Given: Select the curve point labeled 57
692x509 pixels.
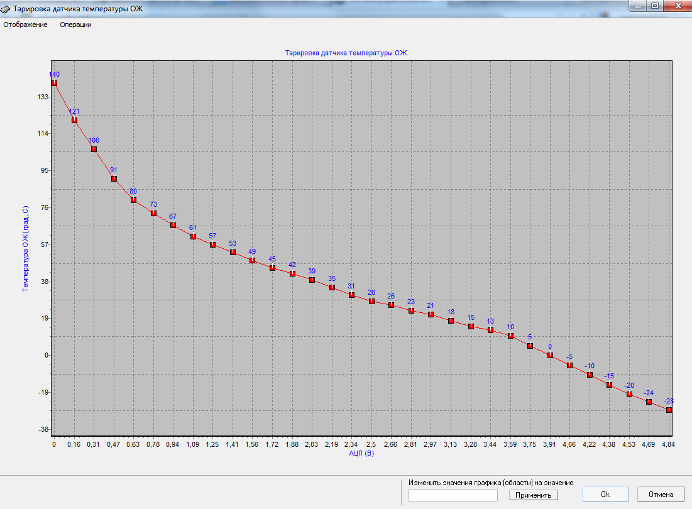Looking at the screenshot, I should click(x=212, y=244).
